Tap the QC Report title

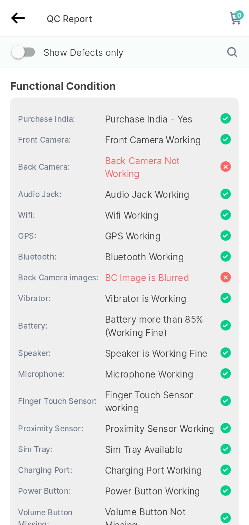coord(70,19)
